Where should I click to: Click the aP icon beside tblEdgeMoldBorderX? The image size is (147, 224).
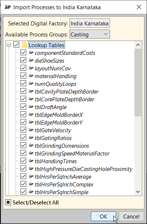tap(31, 114)
